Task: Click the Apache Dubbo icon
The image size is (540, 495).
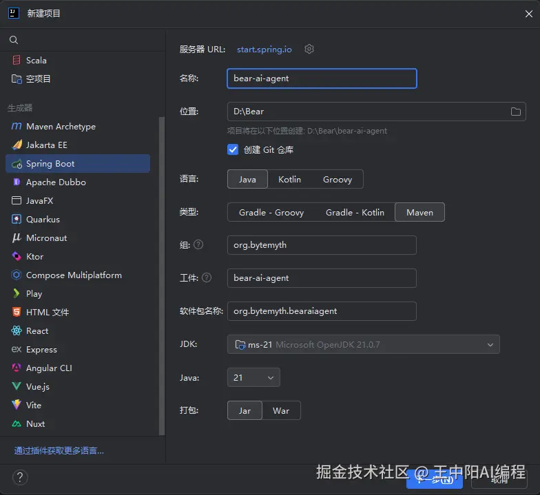Action: tap(17, 182)
